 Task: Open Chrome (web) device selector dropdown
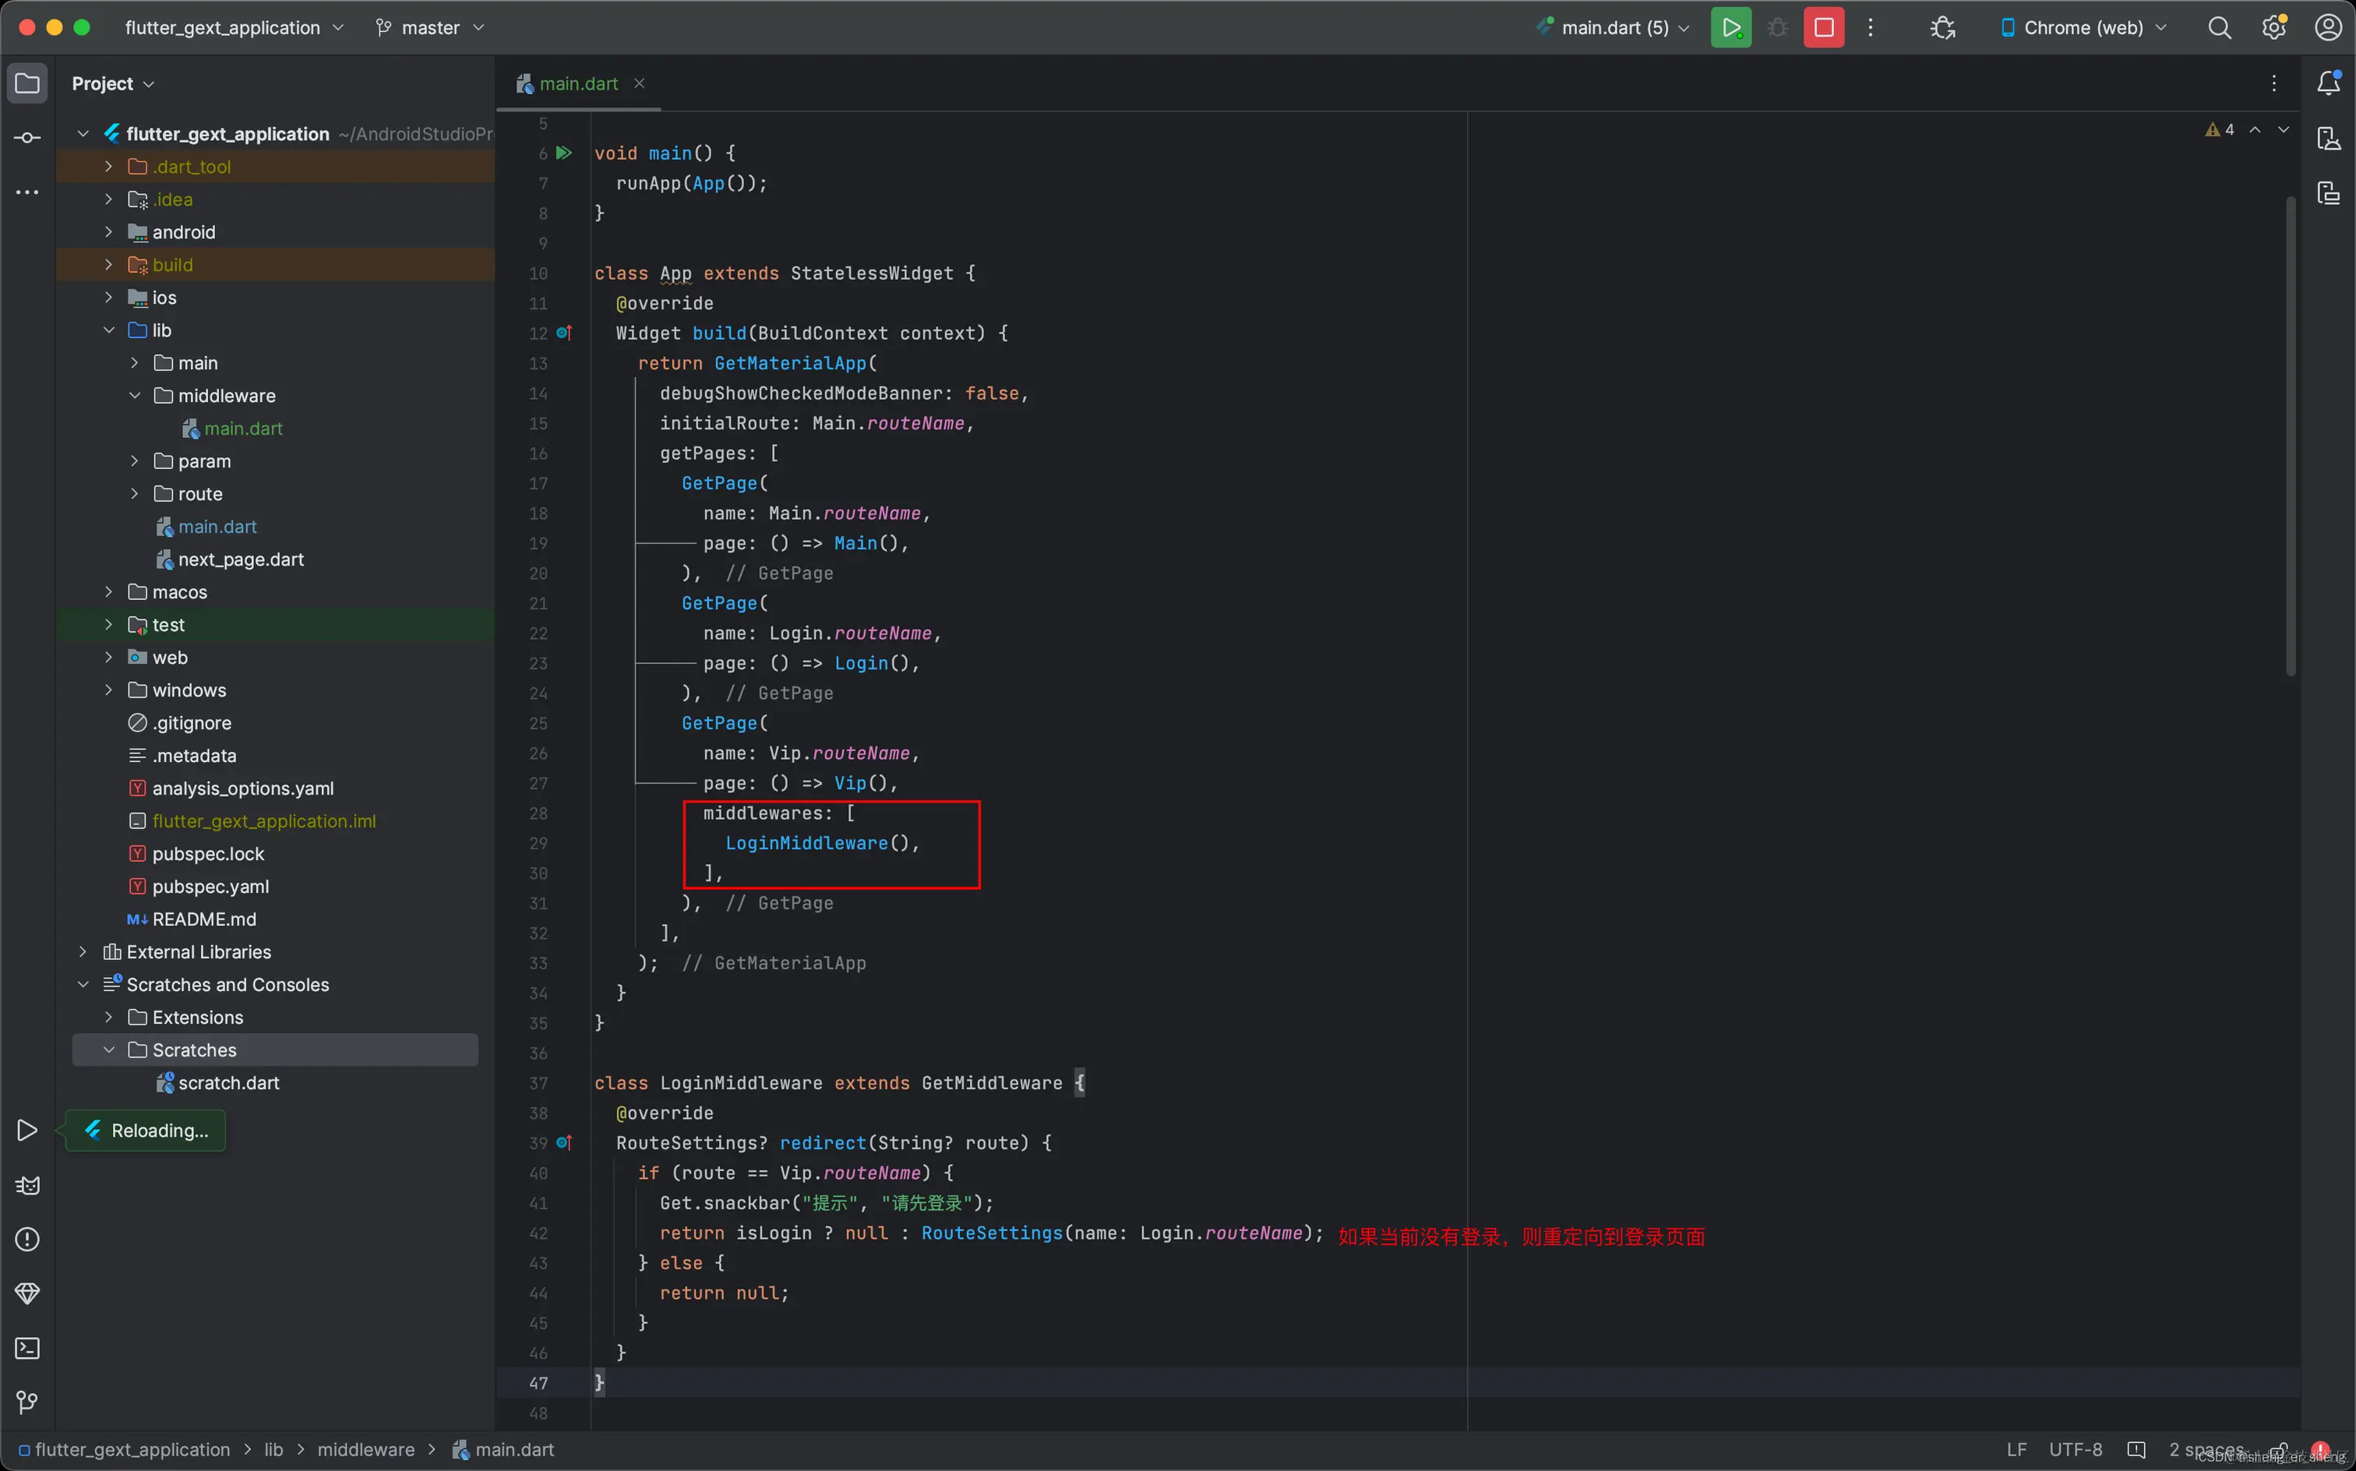(2083, 27)
